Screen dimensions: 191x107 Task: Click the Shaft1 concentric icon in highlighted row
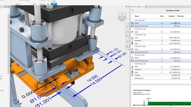pos(132,23)
